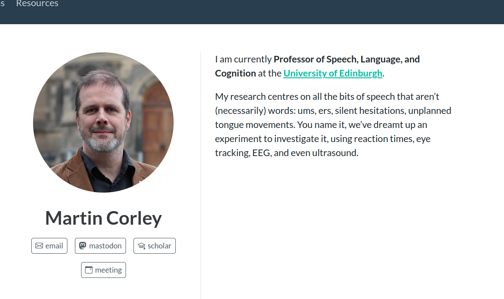Open the "scholar" button text
The height and width of the screenshot is (299, 504).
(x=159, y=246)
